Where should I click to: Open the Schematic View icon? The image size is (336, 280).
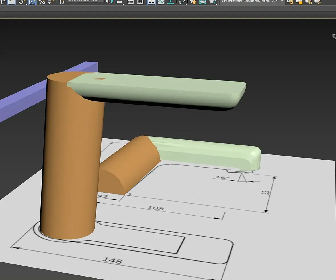[171, 2]
